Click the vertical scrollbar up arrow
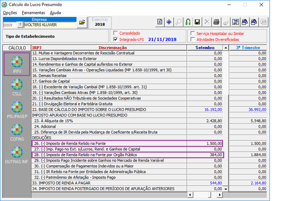The height and width of the screenshot is (201, 306). tap(225, 48)
